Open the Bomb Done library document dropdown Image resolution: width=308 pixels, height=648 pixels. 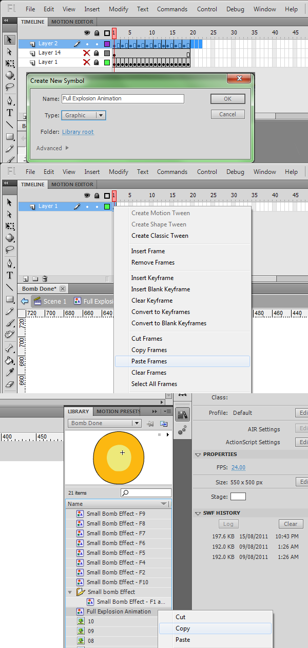coord(104,423)
